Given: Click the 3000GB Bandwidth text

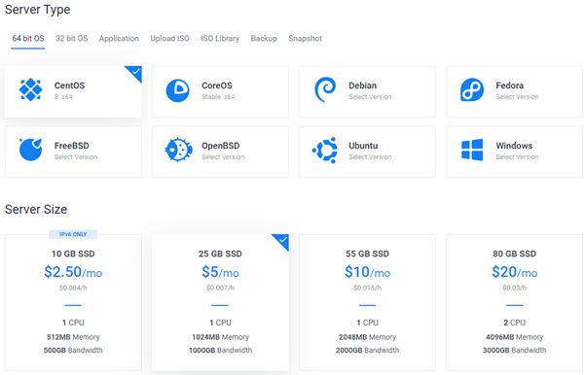Looking at the screenshot, I should tap(515, 350).
